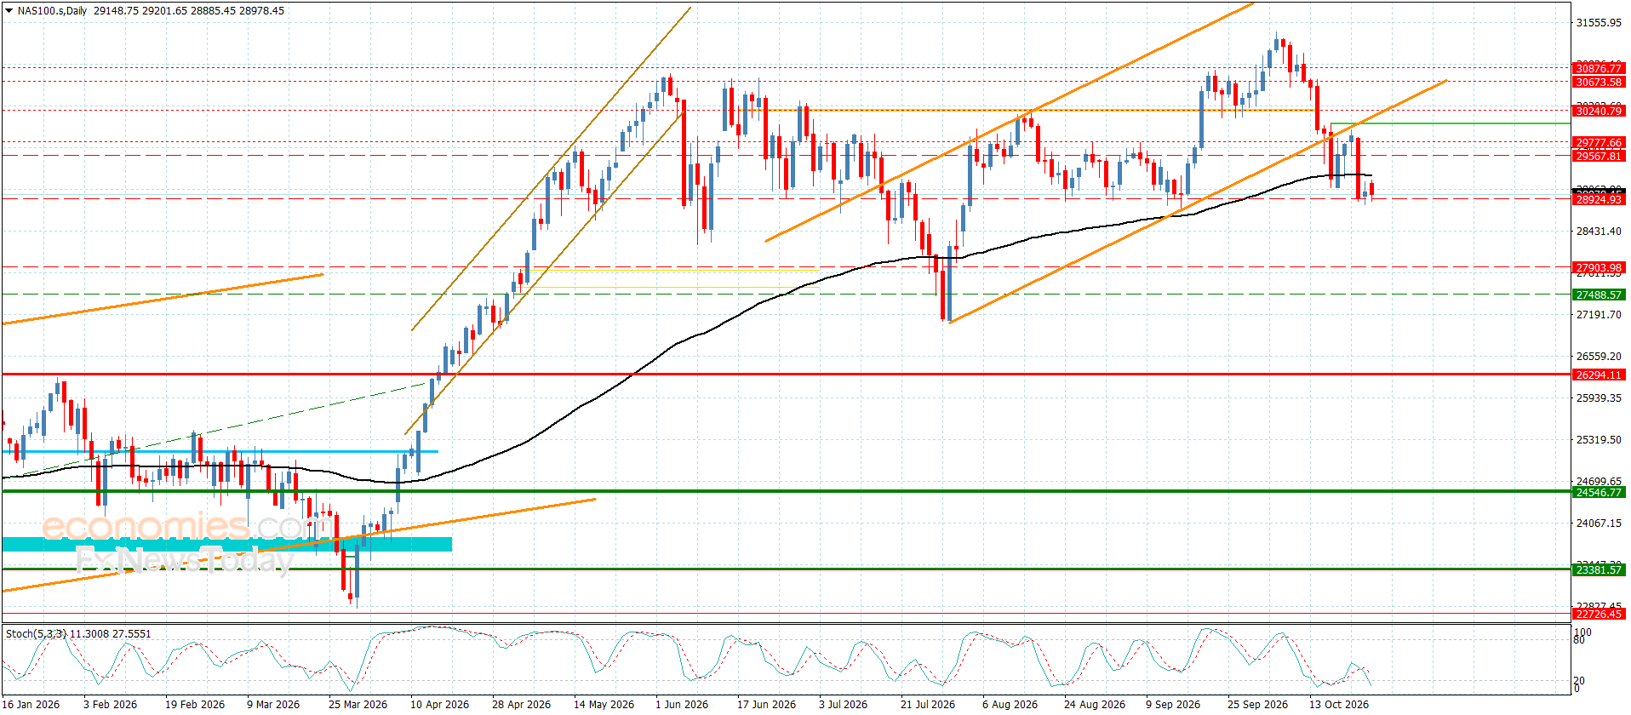Click the 24067.15 price scale value
Image resolution: width=1631 pixels, height=715 pixels.
click(1599, 523)
